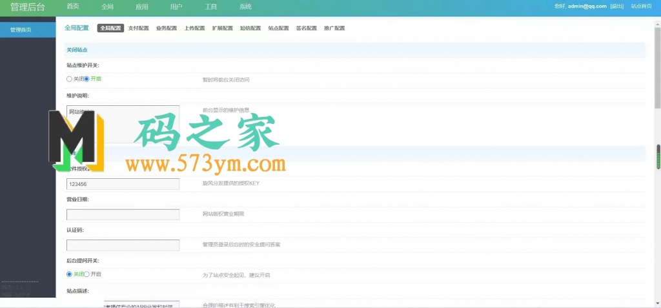Click the 维护说明 label
Screen dimensions: 661x308
click(x=77, y=96)
